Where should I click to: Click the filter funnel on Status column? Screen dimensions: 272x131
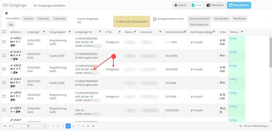(x=242, y=32)
